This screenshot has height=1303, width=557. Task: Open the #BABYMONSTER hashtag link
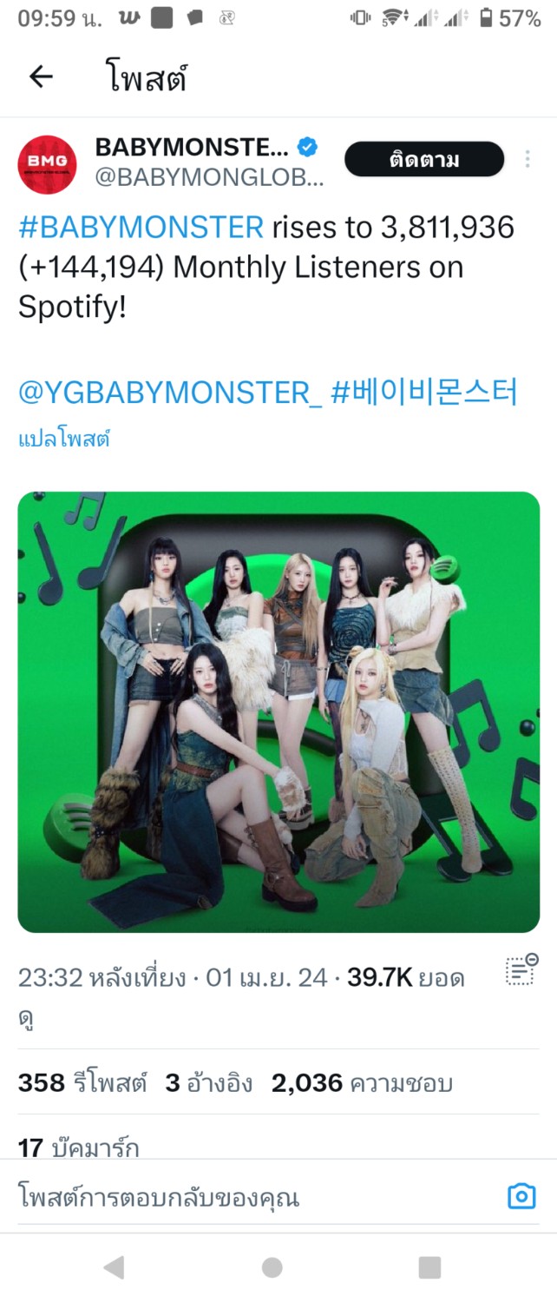[141, 228]
